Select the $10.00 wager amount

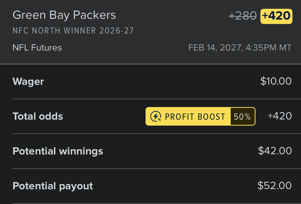point(276,81)
